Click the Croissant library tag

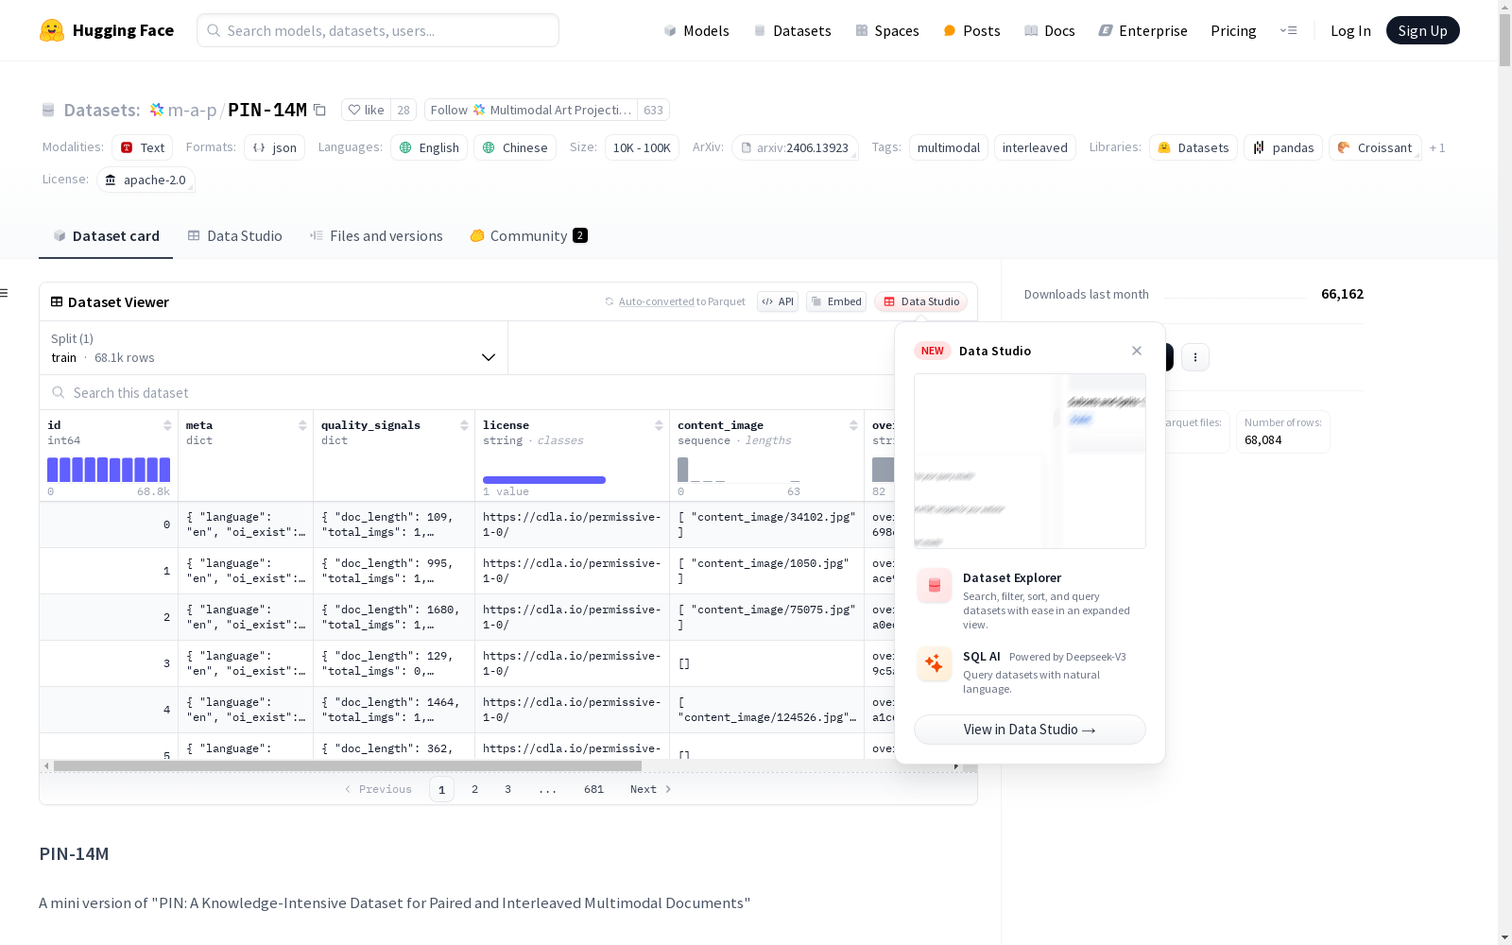click(1375, 147)
